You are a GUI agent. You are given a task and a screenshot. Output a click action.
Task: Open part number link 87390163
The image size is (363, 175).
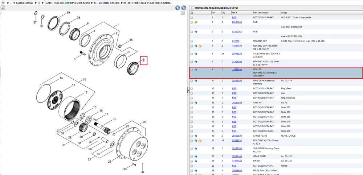237,32
